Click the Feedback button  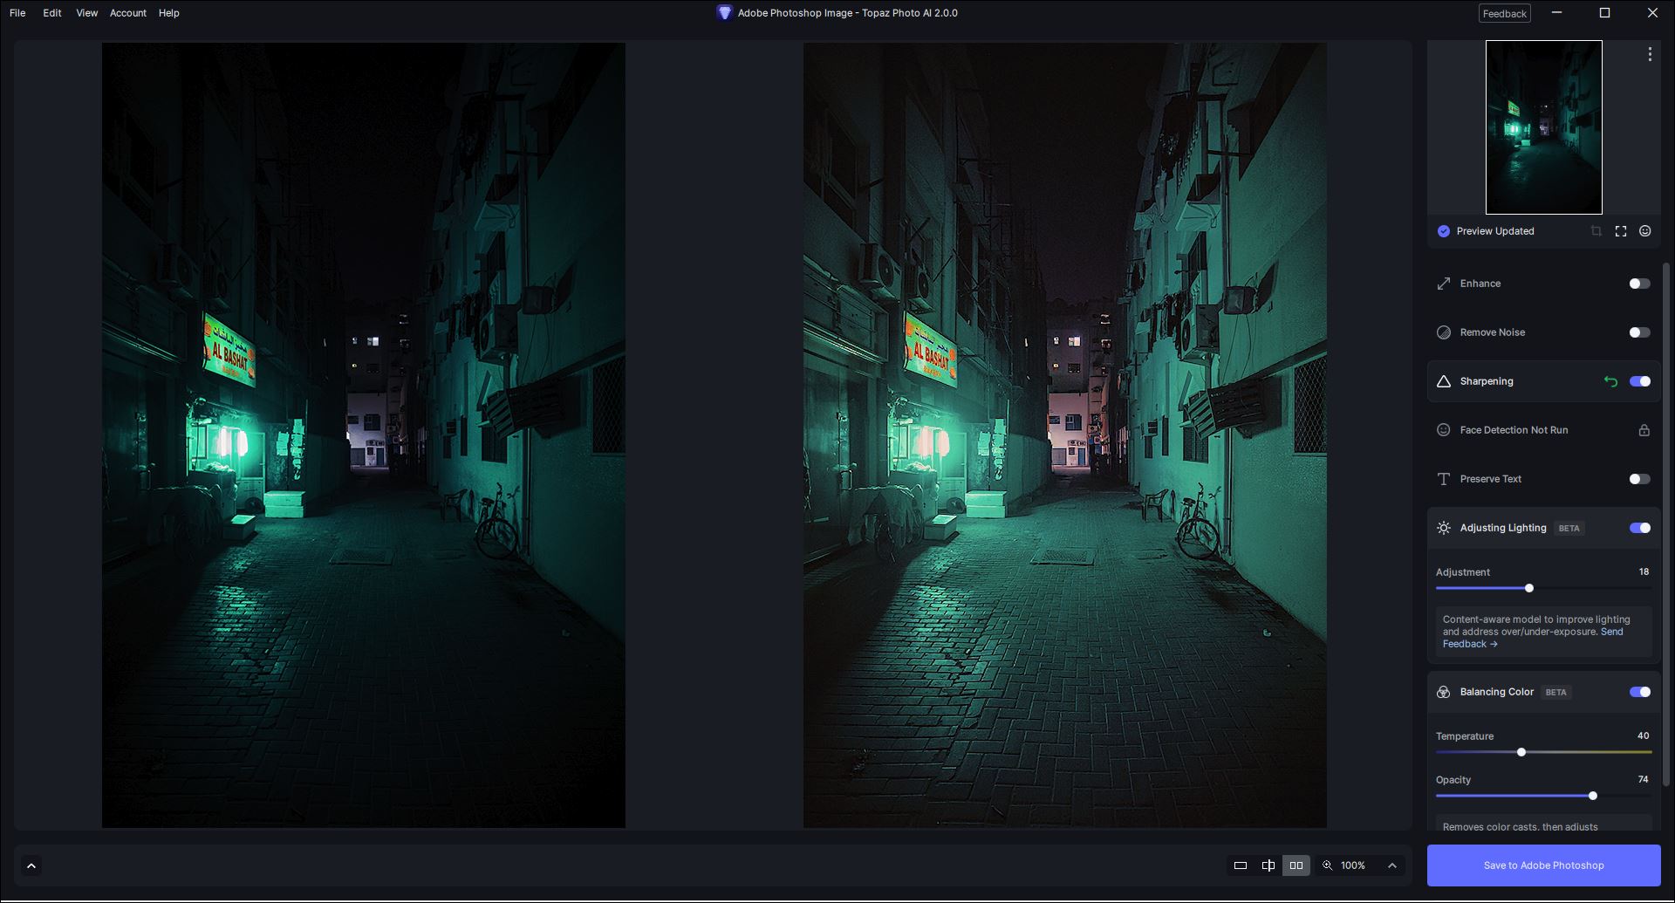(x=1504, y=14)
